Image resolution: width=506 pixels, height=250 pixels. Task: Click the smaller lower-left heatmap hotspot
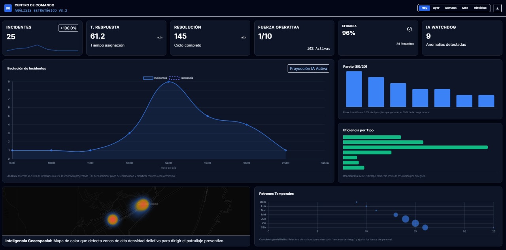coord(113,219)
